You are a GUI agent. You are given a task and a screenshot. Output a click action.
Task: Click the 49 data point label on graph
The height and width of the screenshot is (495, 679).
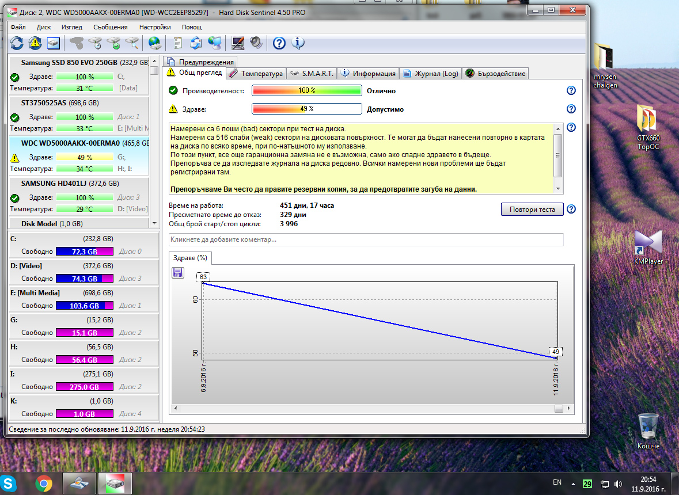point(556,352)
